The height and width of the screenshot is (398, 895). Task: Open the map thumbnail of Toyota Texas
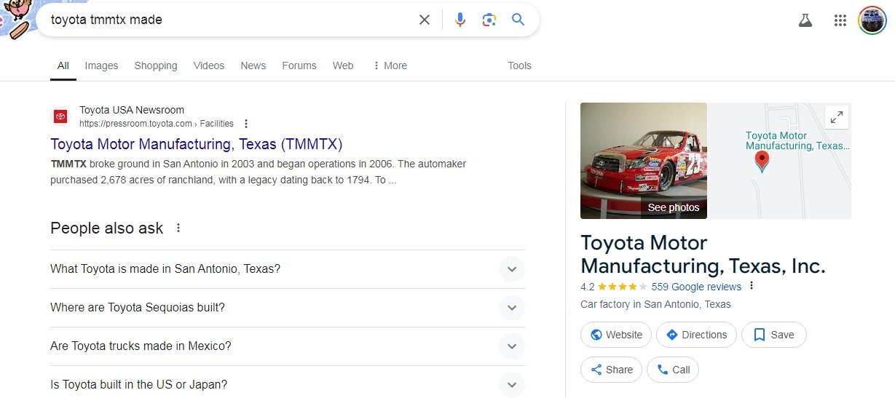point(779,161)
